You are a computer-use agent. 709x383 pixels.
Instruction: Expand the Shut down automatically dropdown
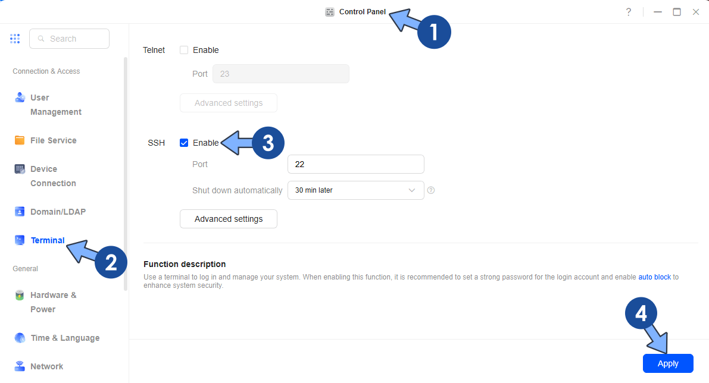coord(355,190)
